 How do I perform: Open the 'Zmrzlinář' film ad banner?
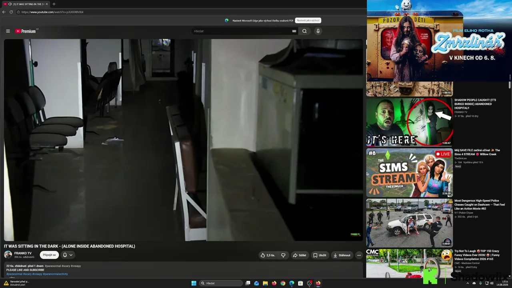pyautogui.click(x=439, y=41)
